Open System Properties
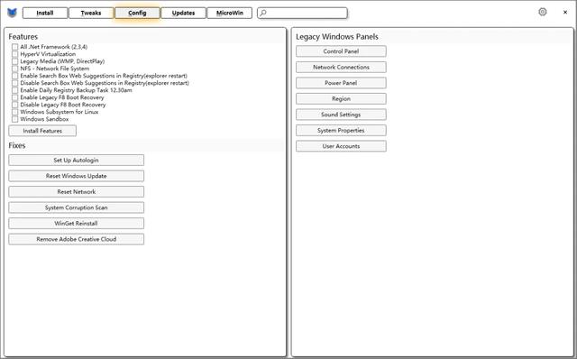577x359 pixels. (341, 131)
